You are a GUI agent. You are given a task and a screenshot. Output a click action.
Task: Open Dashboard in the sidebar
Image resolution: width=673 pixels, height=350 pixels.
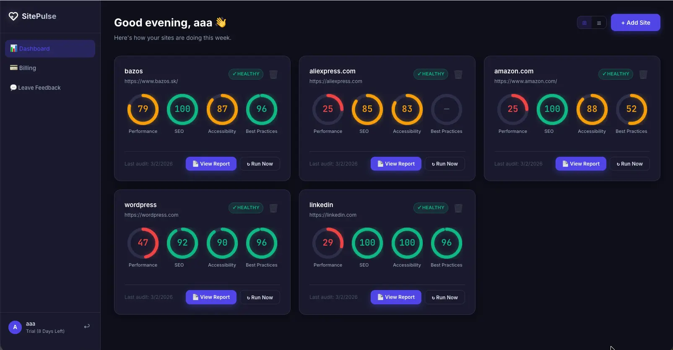pyautogui.click(x=50, y=49)
